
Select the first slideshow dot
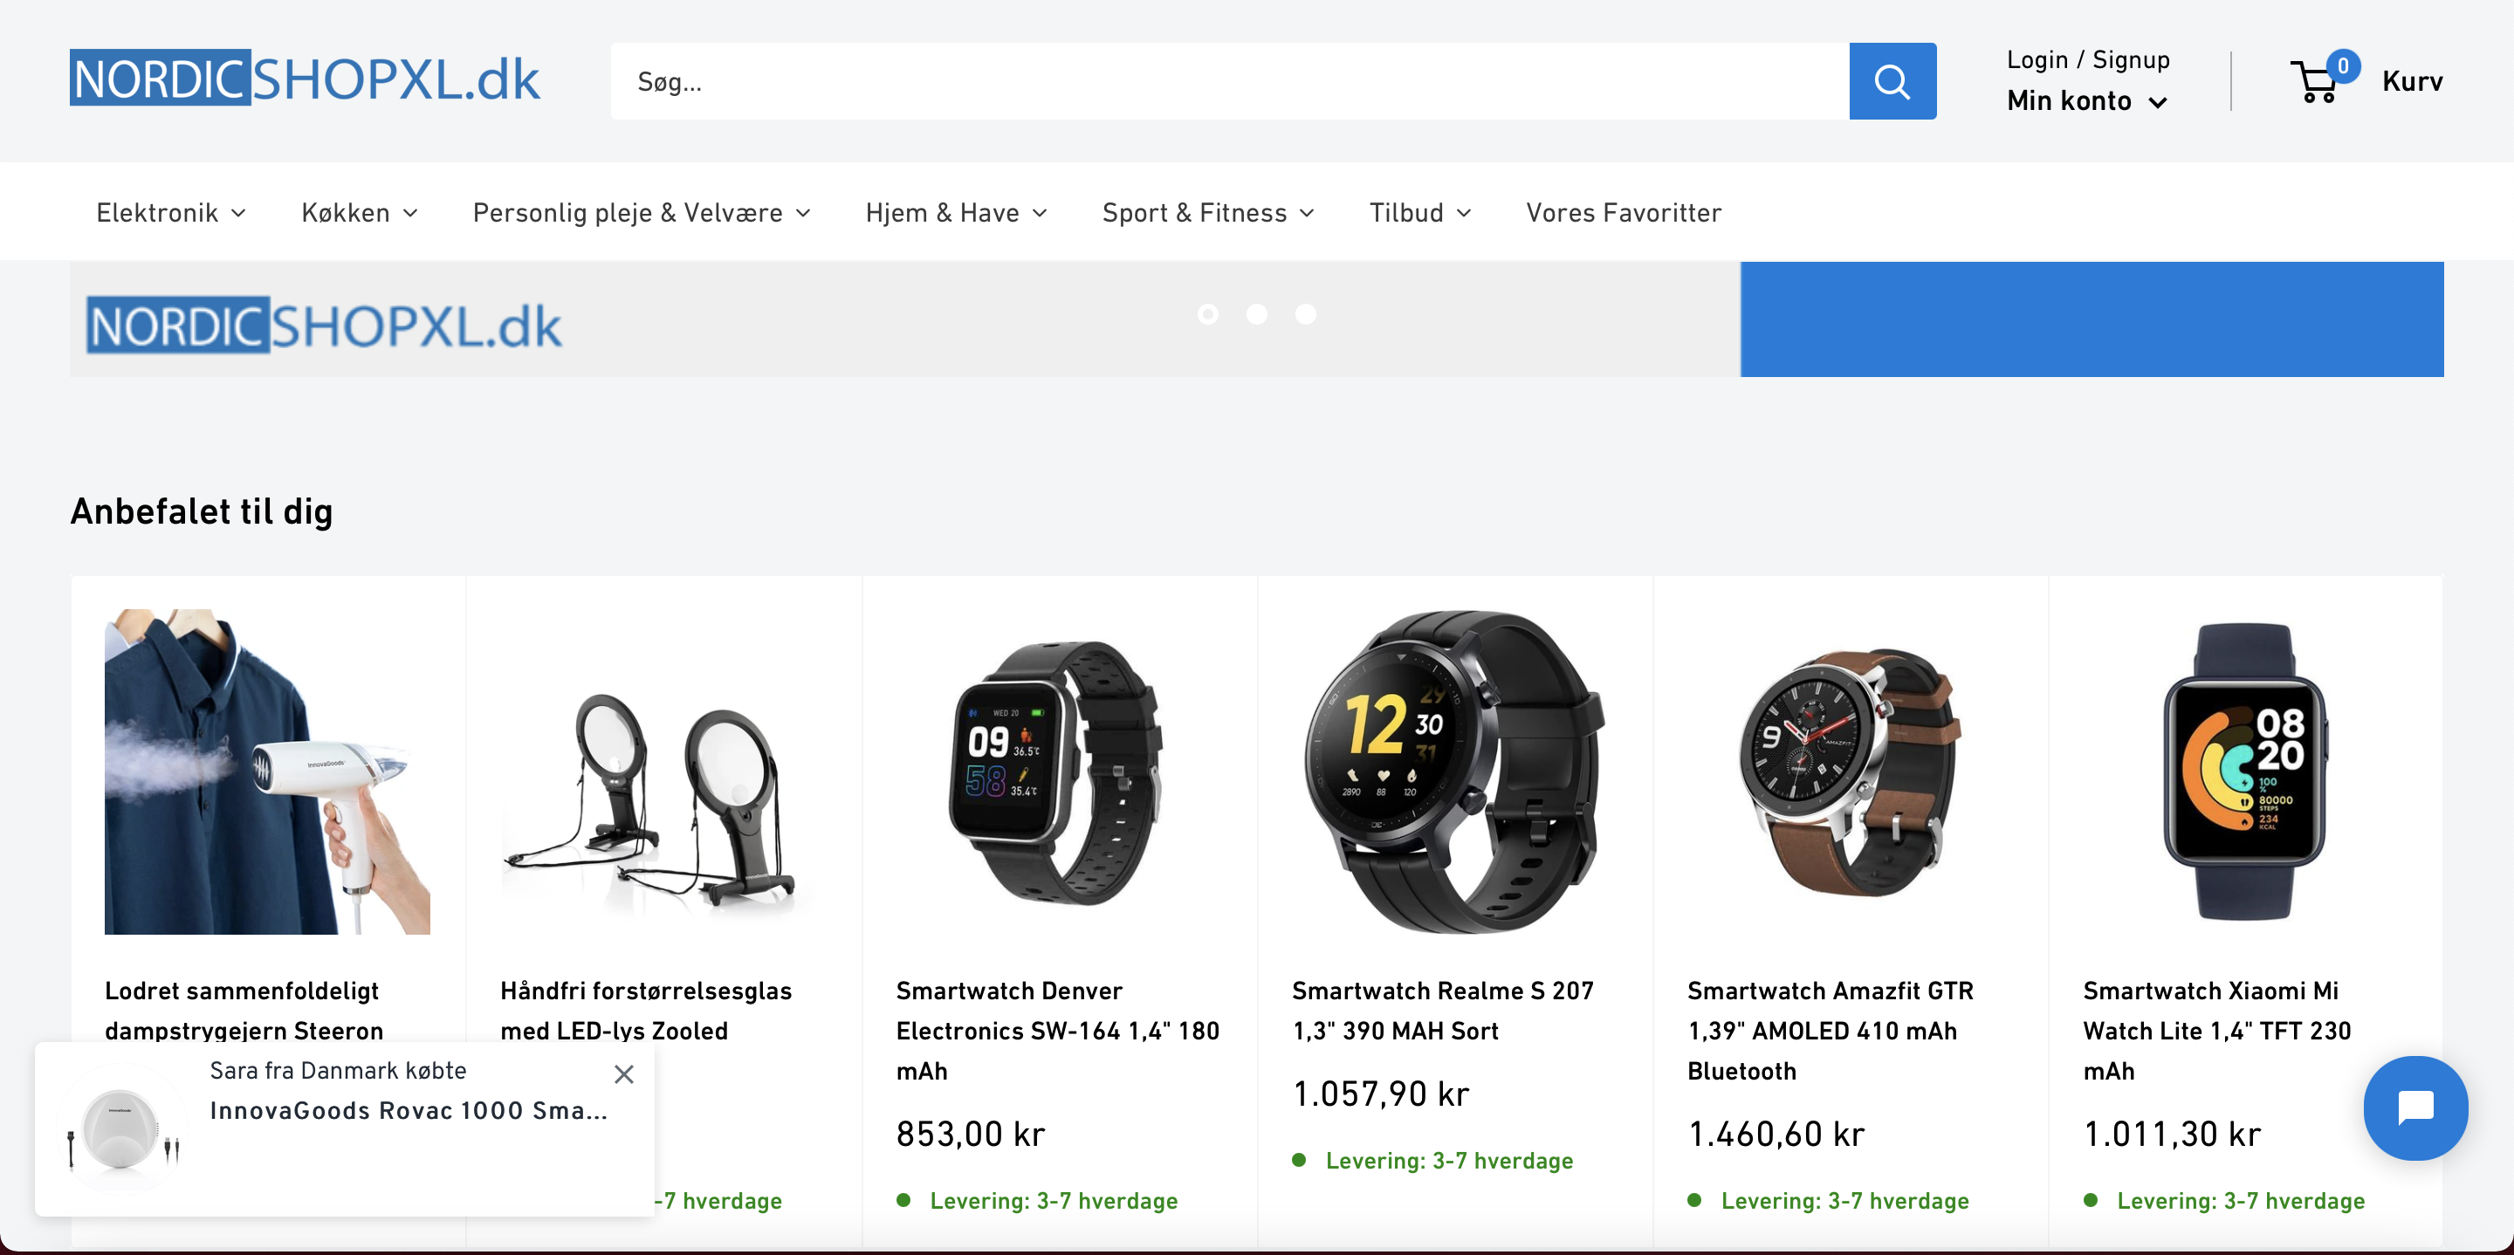(x=1207, y=314)
